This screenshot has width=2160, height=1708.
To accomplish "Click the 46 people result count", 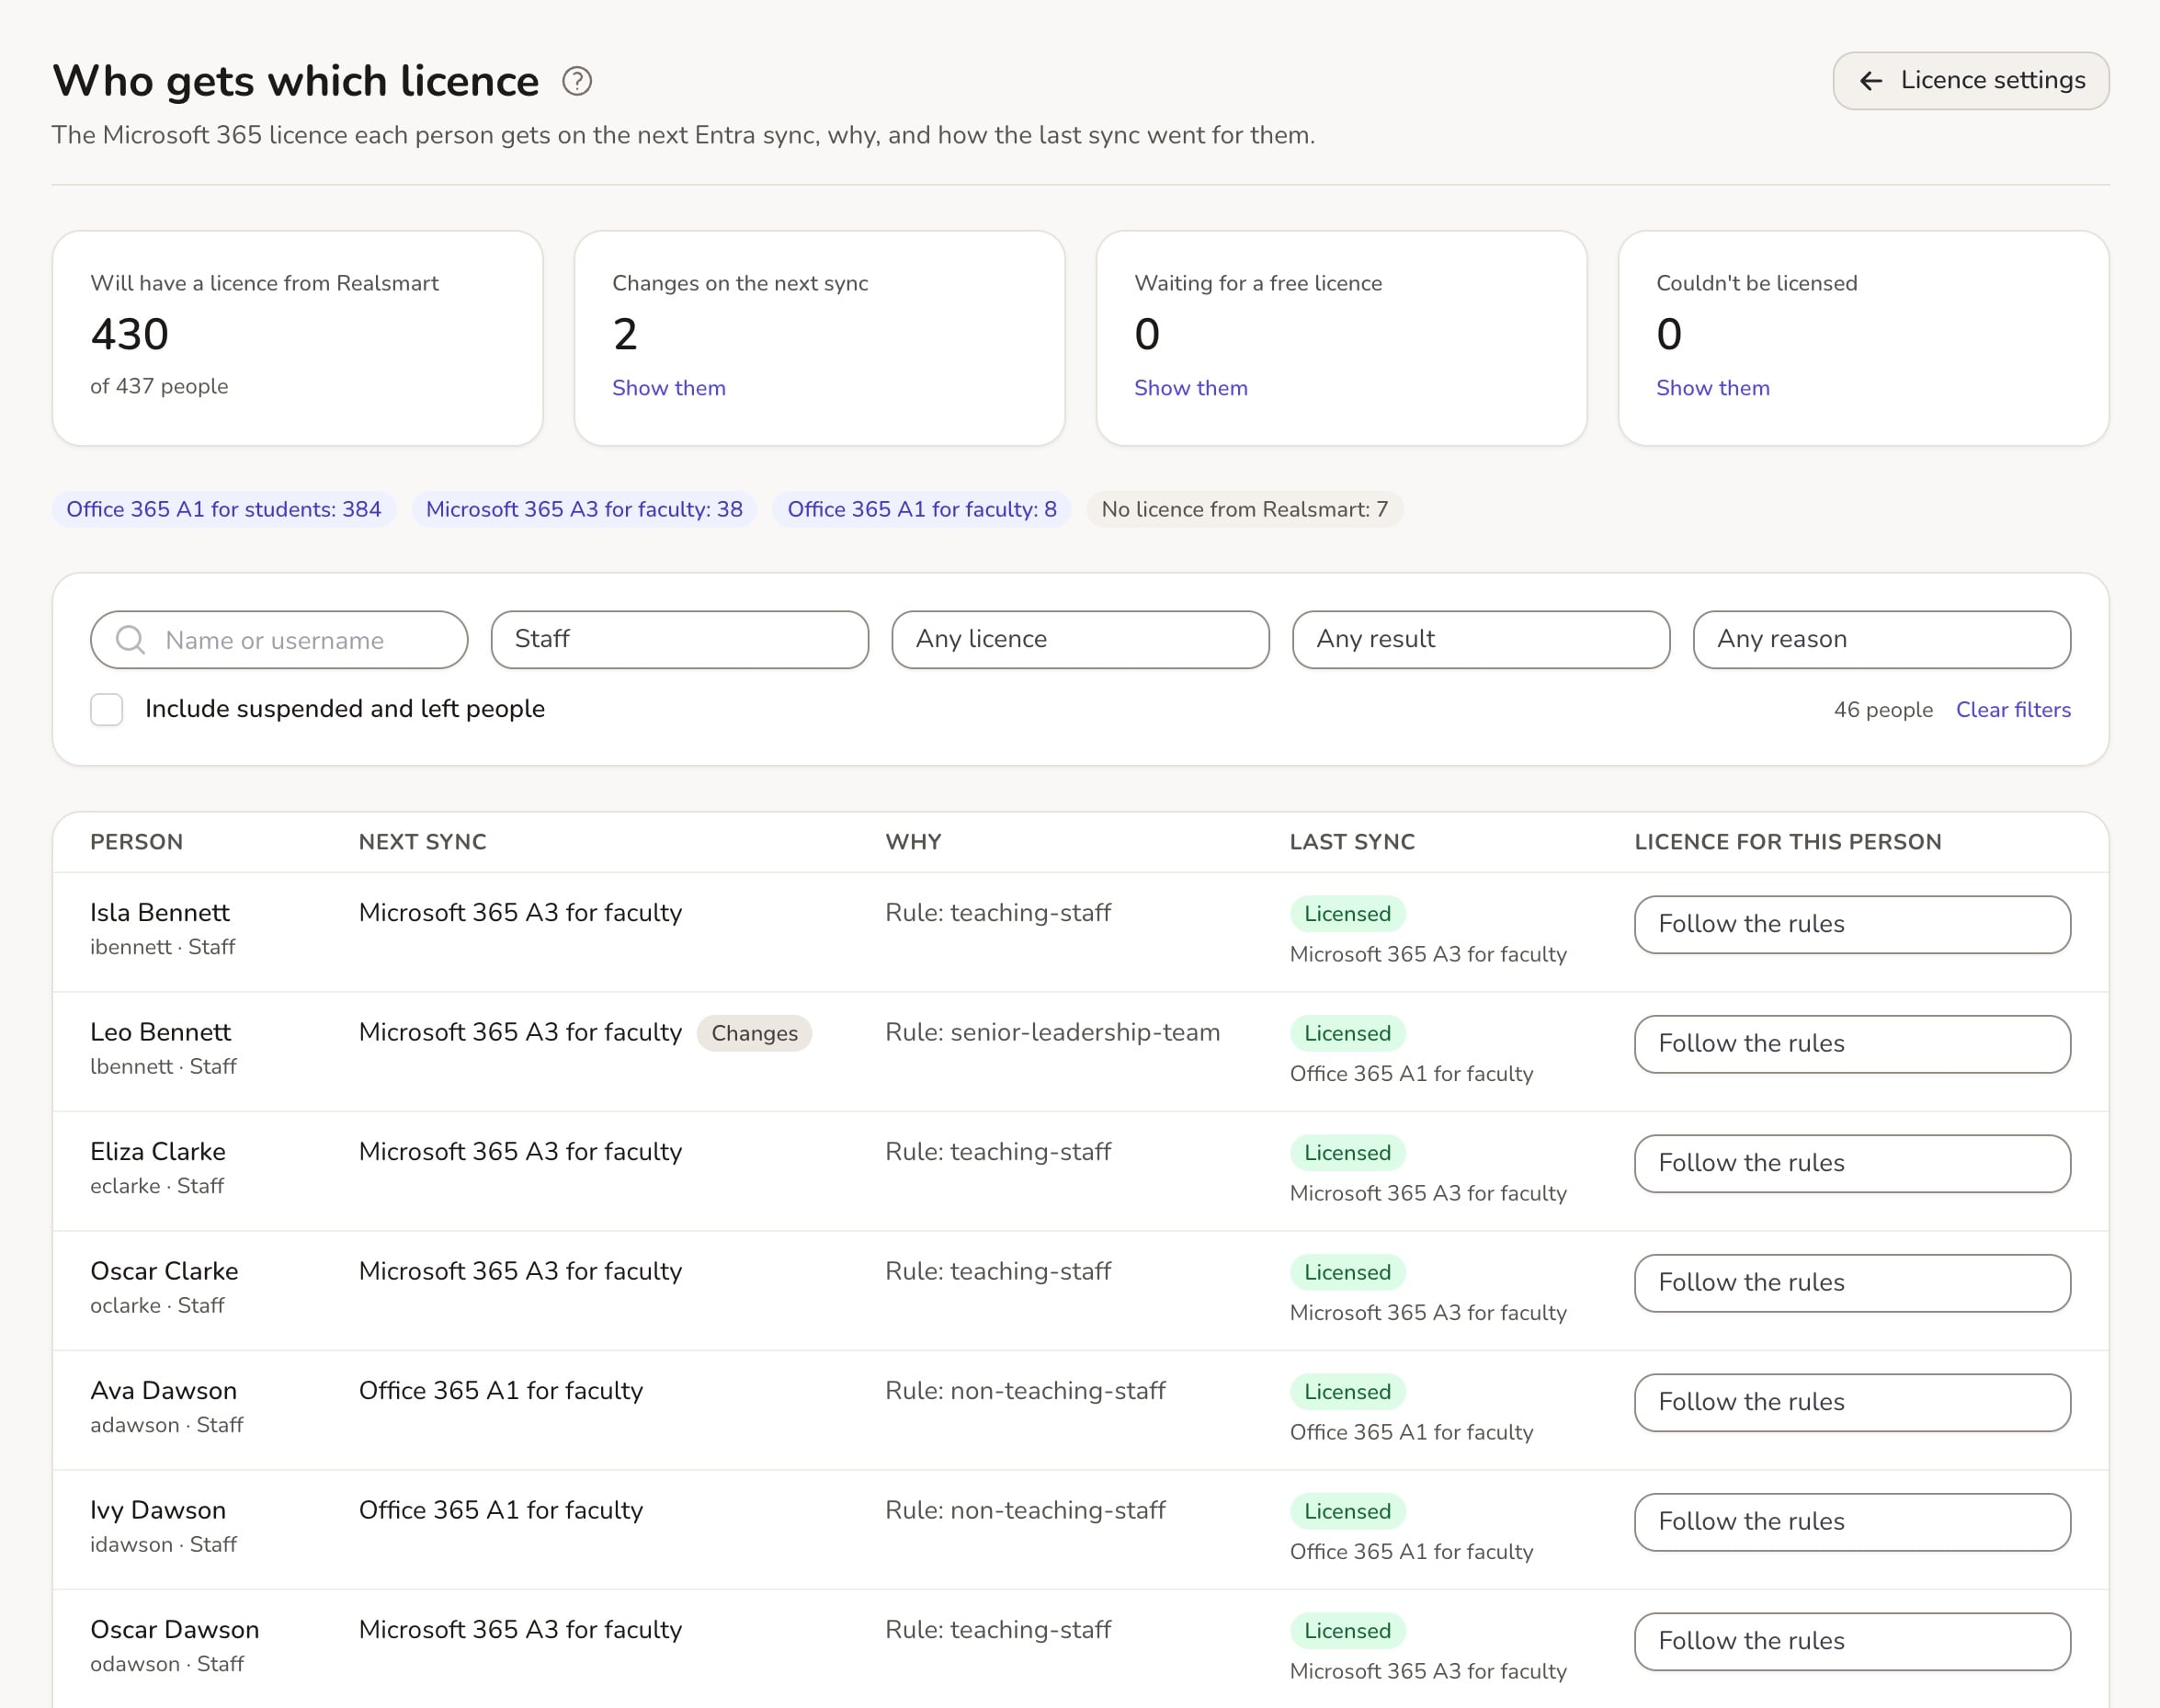I will point(1883,710).
